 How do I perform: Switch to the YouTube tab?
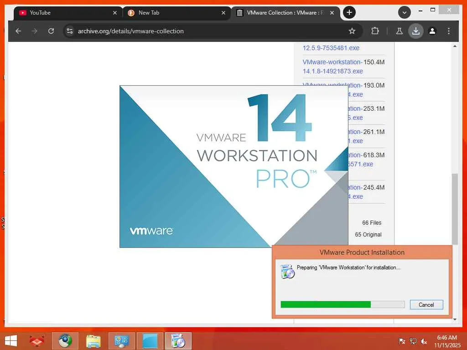pyautogui.click(x=68, y=13)
